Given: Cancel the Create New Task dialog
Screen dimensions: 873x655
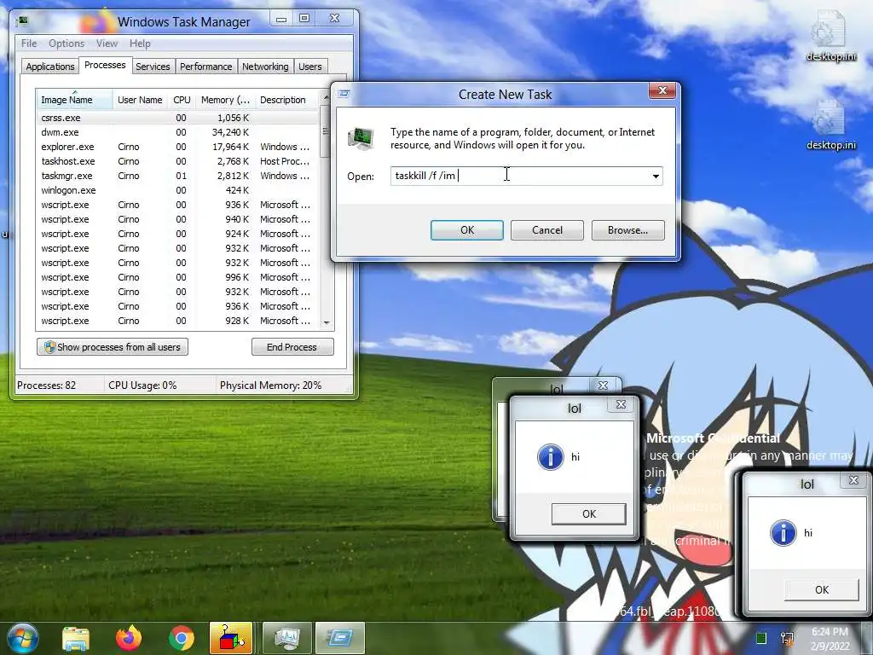Looking at the screenshot, I should coord(547,230).
